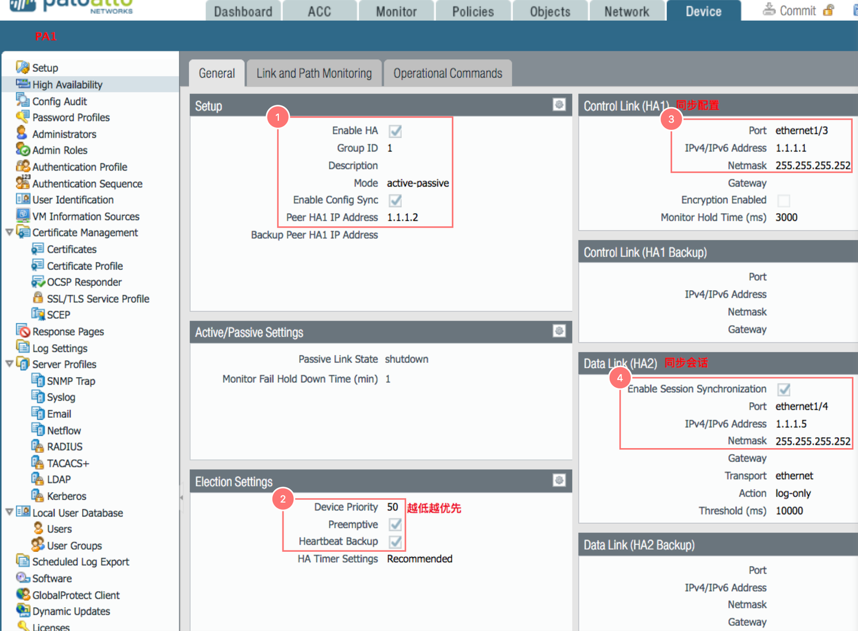Click the Commit icon in top bar
The width and height of the screenshot is (858, 631).
tap(769, 10)
